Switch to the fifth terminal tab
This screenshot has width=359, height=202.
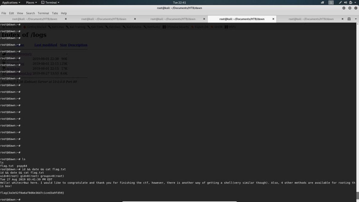pos(311,19)
